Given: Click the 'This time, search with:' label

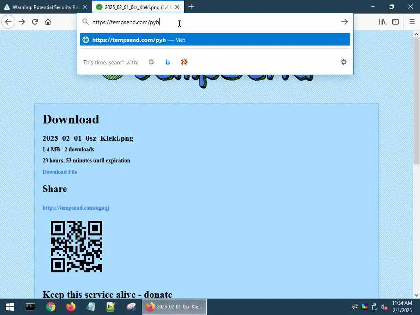Looking at the screenshot, I should pyautogui.click(x=111, y=62).
